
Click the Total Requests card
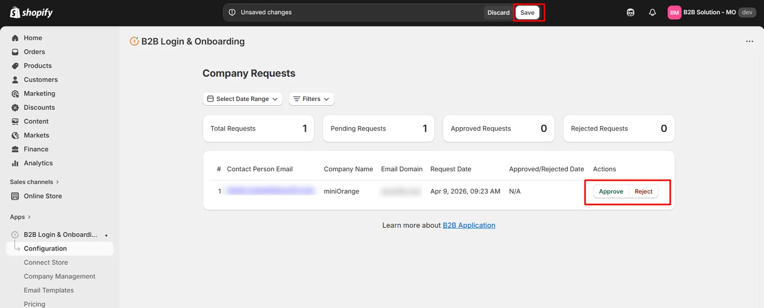pyautogui.click(x=258, y=128)
